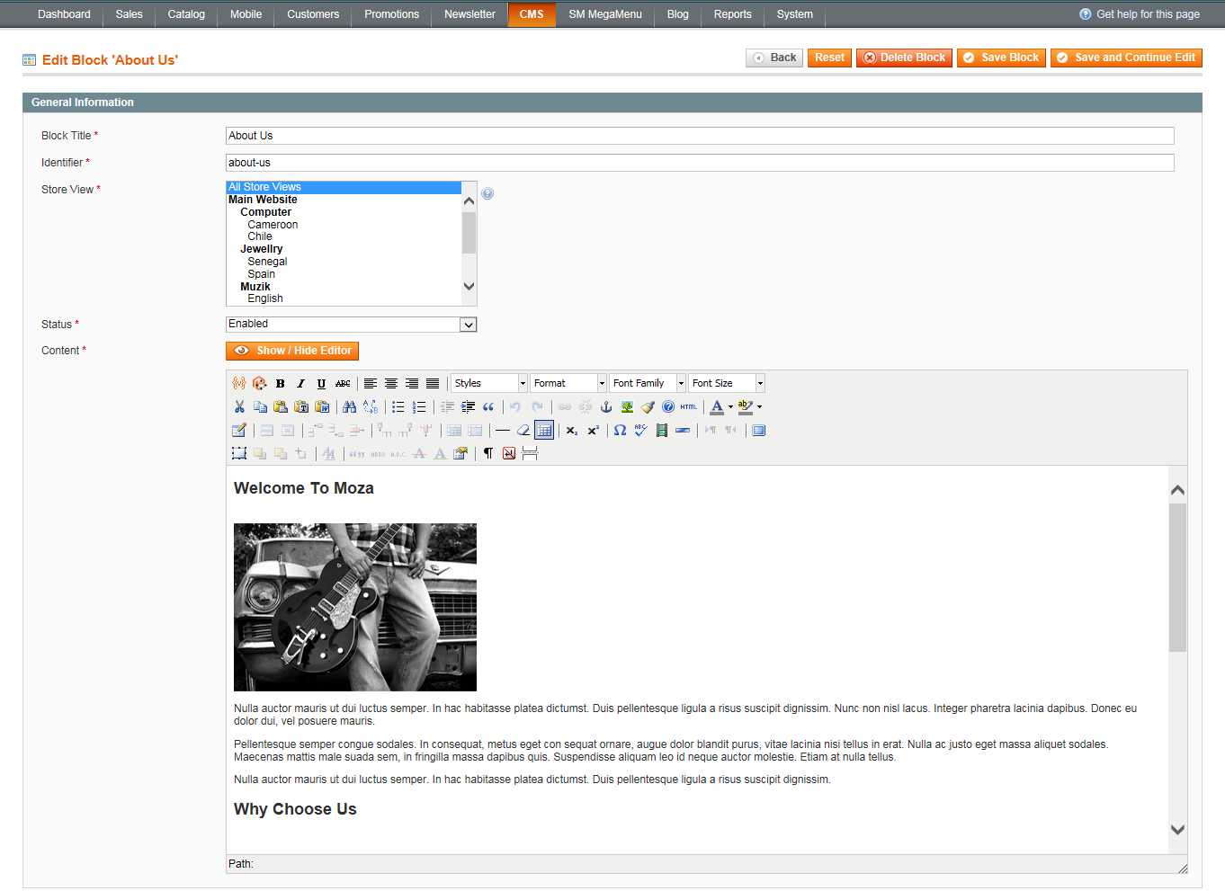This screenshot has width=1225, height=891.
Task: Open the Reports menu
Action: (x=733, y=14)
